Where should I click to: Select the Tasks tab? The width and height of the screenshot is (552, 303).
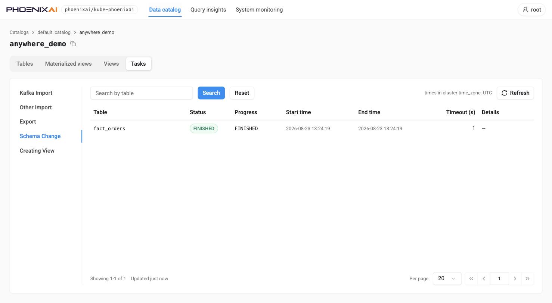pos(138,64)
